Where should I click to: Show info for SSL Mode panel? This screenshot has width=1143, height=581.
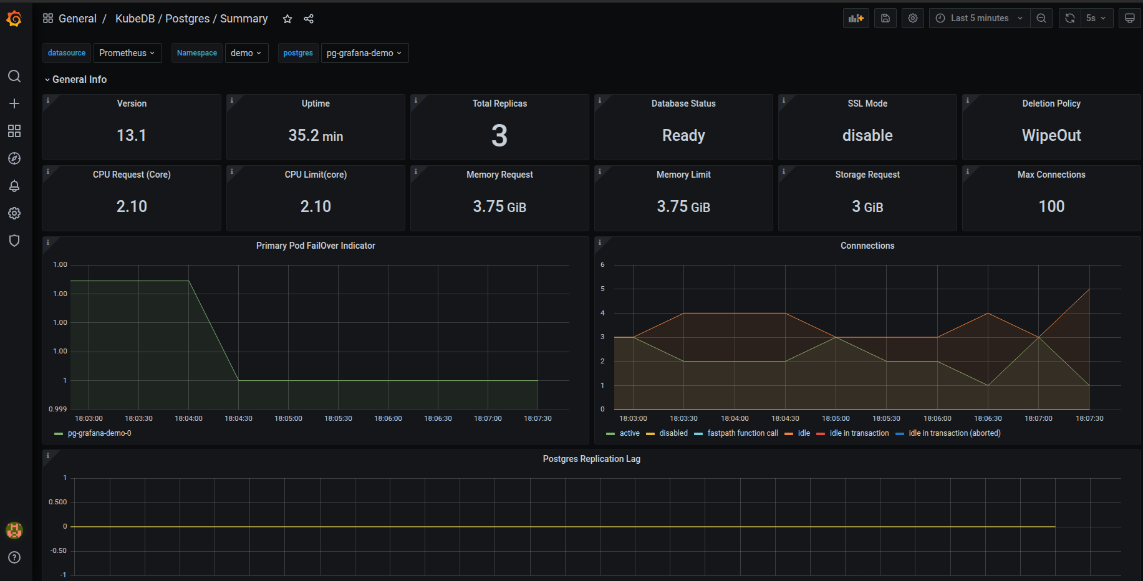click(784, 100)
